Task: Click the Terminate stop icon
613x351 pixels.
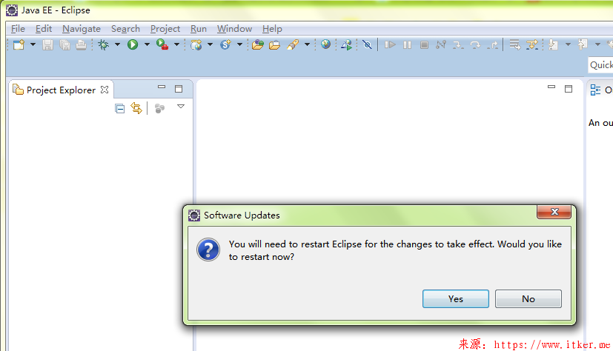Action: point(424,45)
